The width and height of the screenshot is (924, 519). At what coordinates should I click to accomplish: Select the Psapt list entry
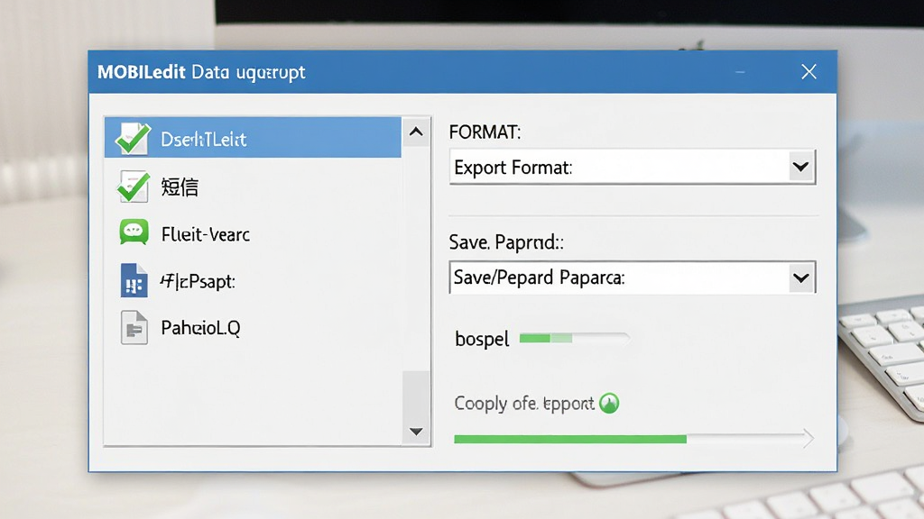tap(253, 281)
